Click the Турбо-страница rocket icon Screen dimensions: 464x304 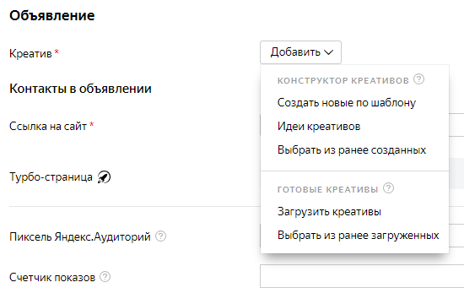point(104,176)
